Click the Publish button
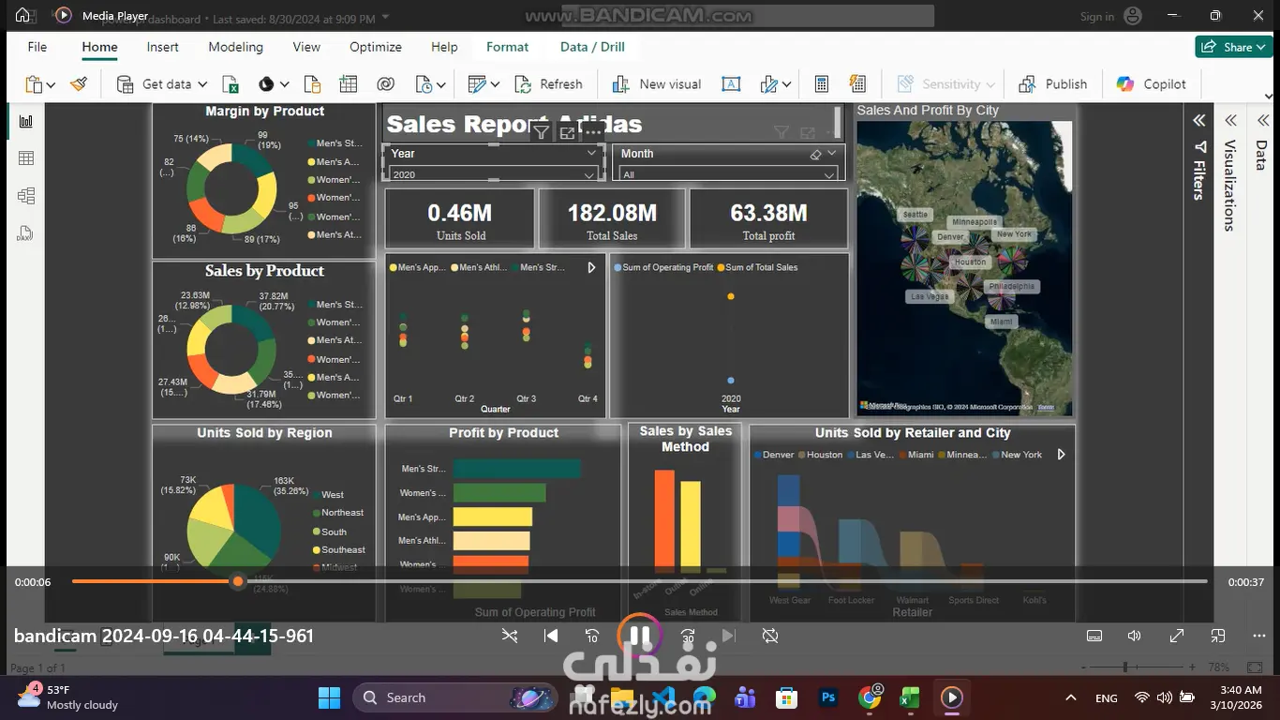 coord(1053,84)
